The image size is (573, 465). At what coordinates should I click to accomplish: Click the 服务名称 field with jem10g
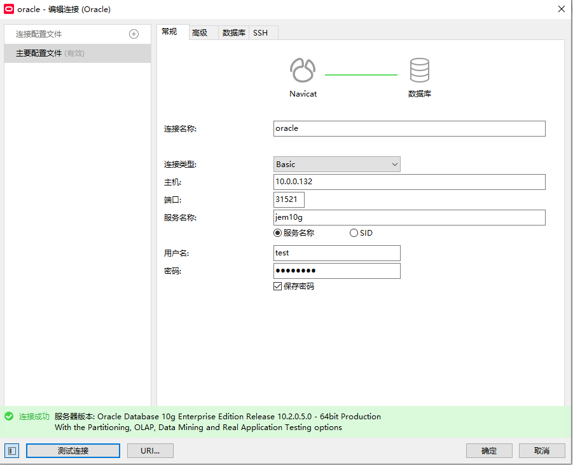point(410,217)
